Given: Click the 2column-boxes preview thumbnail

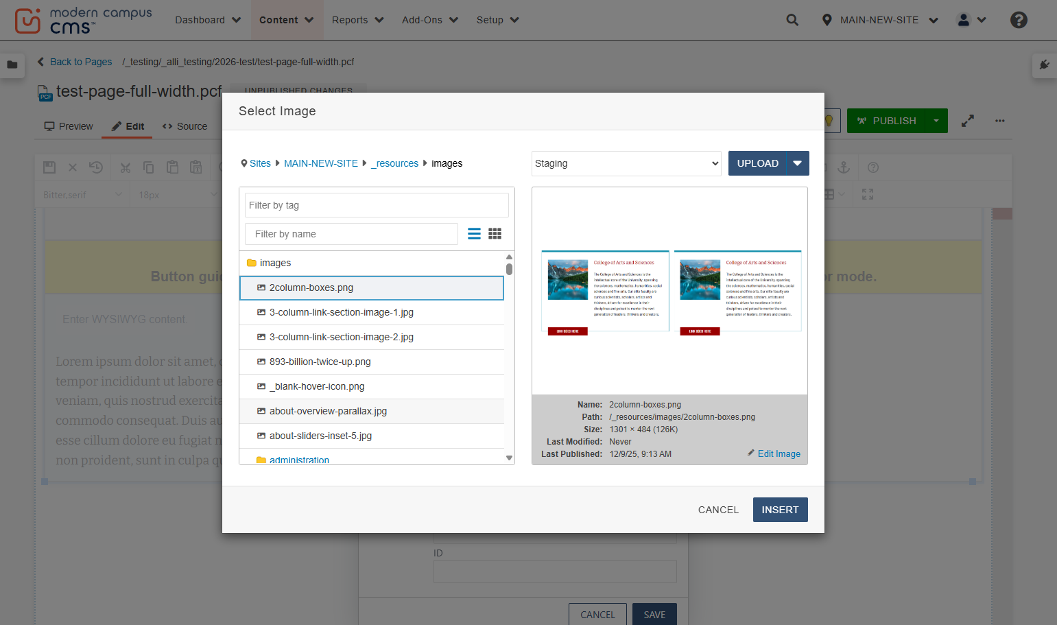Looking at the screenshot, I should 670,292.
